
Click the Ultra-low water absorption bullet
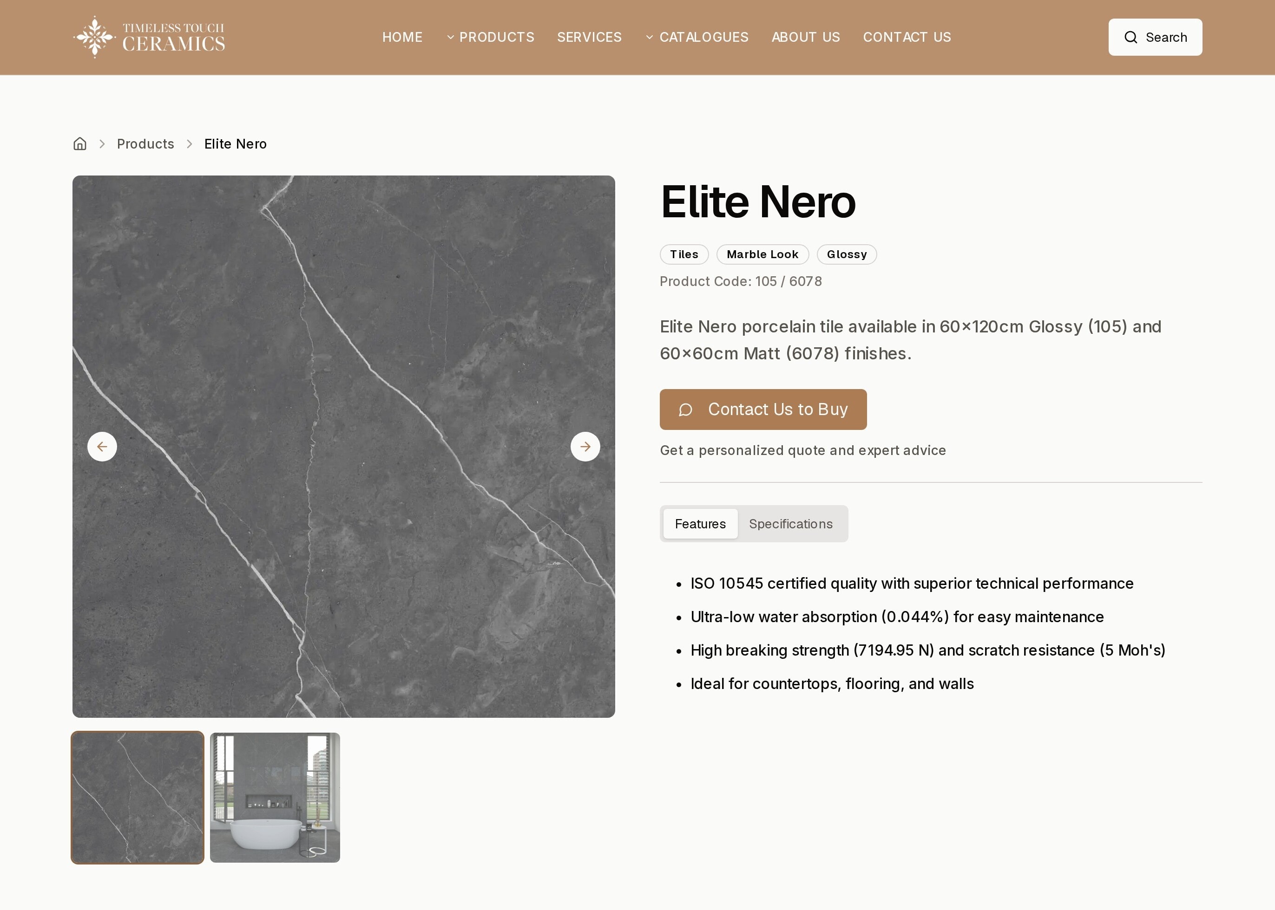[x=897, y=617]
